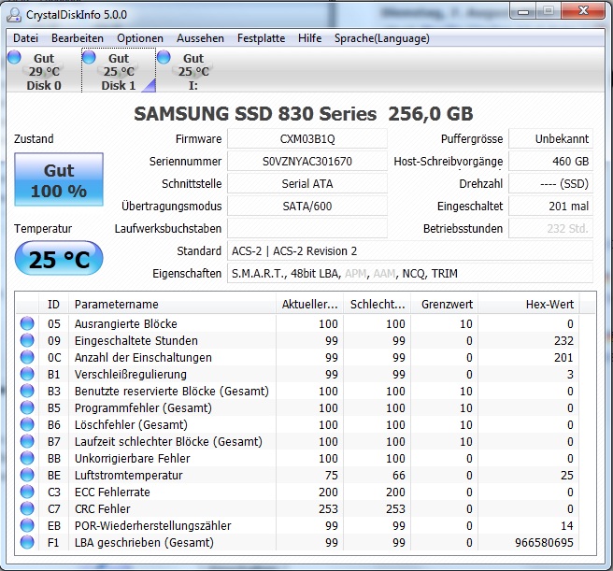Select the Disk 1 tab

[119, 72]
